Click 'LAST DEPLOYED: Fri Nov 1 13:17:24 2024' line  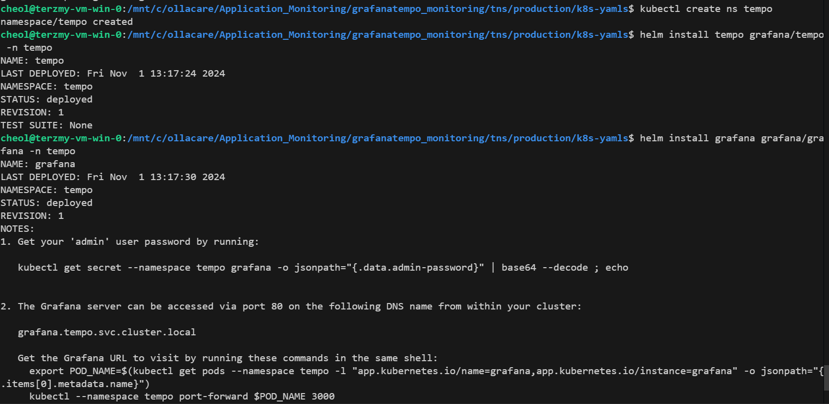pyautogui.click(x=113, y=74)
